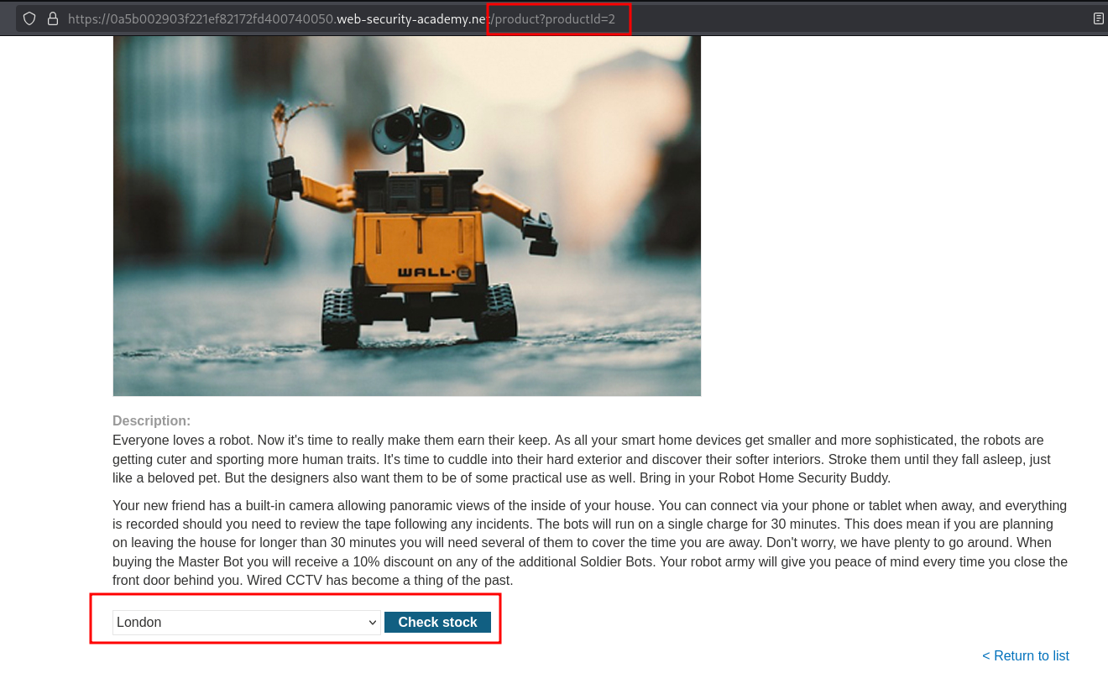1108x673 pixels.
Task: Click the padlock site security icon
Action: [x=53, y=18]
